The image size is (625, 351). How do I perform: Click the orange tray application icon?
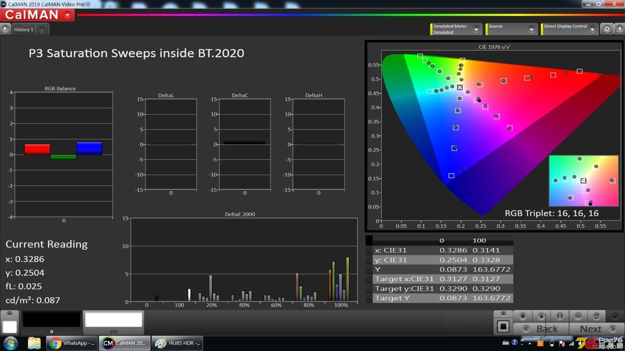pos(541,344)
